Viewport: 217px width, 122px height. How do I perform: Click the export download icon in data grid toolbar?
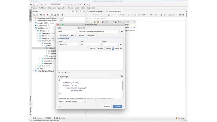pyautogui.click(x=161, y=15)
